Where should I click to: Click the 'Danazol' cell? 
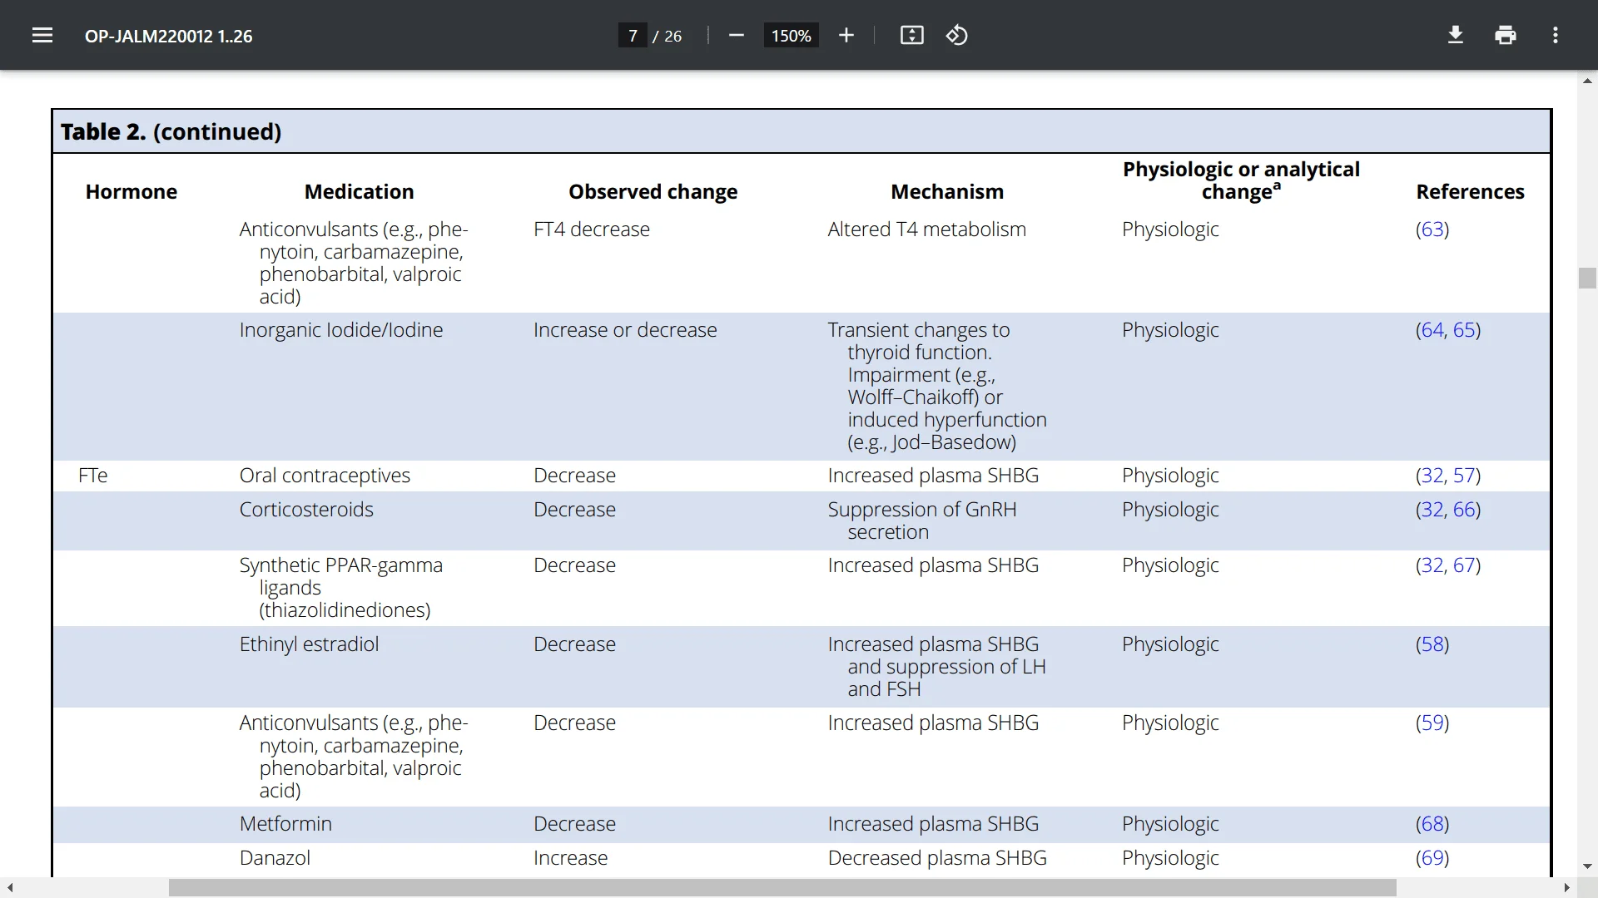275,858
